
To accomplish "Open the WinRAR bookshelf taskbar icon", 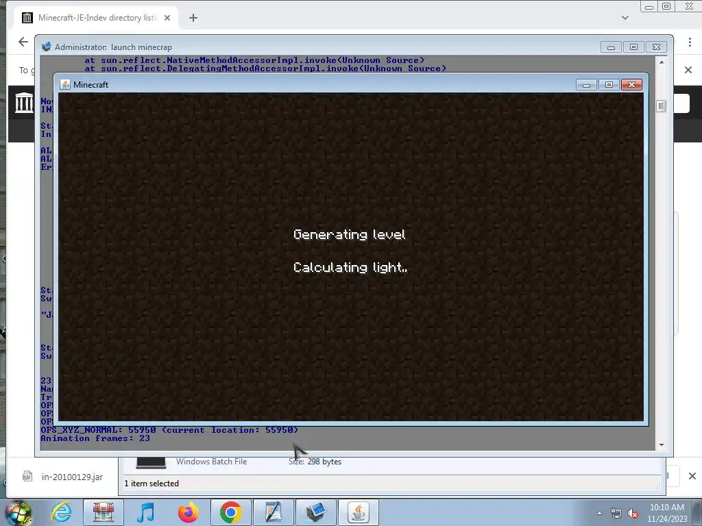I will (x=104, y=512).
